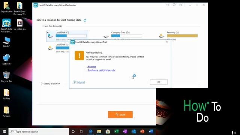Screen dimensions: 240x135
Task: Click the Recovery (*:) yellow usage bar
Action: pos(182,36)
